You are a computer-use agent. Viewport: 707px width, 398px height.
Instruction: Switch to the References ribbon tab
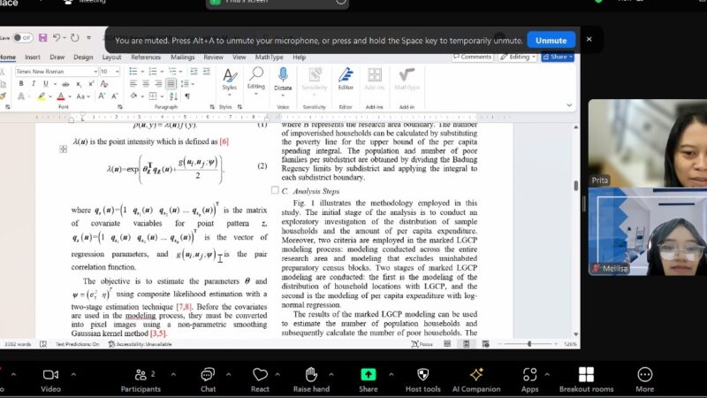146,57
